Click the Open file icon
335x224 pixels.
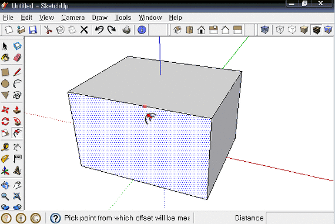point(21,30)
